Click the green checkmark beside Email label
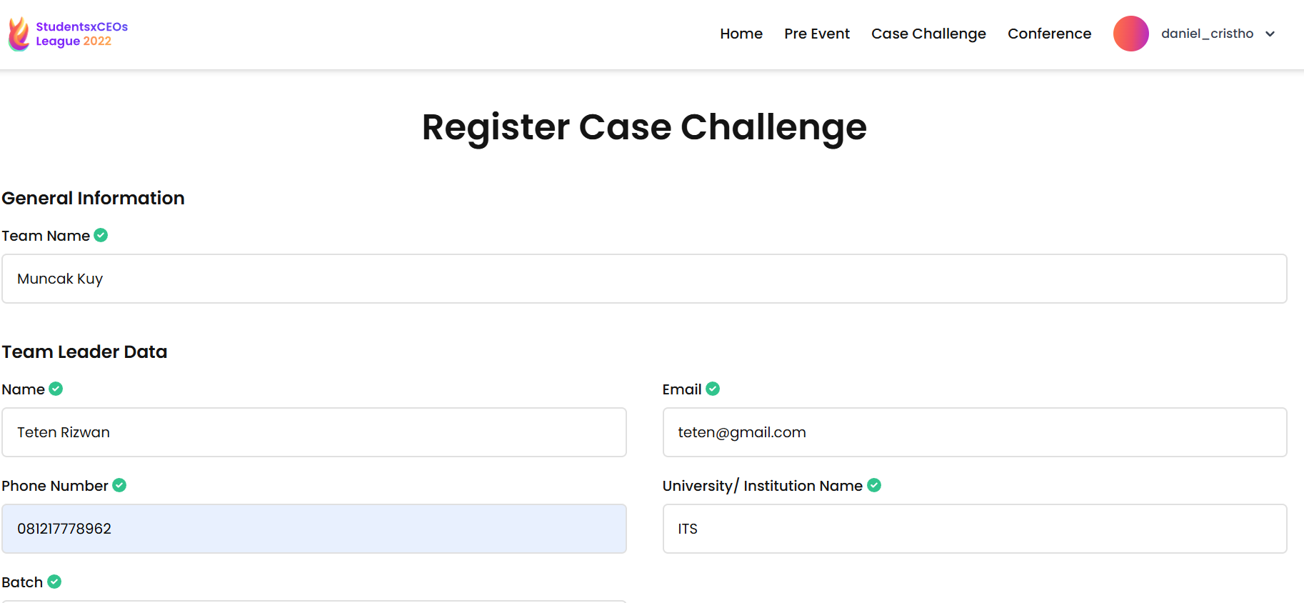The height and width of the screenshot is (603, 1304). pyautogui.click(x=713, y=389)
